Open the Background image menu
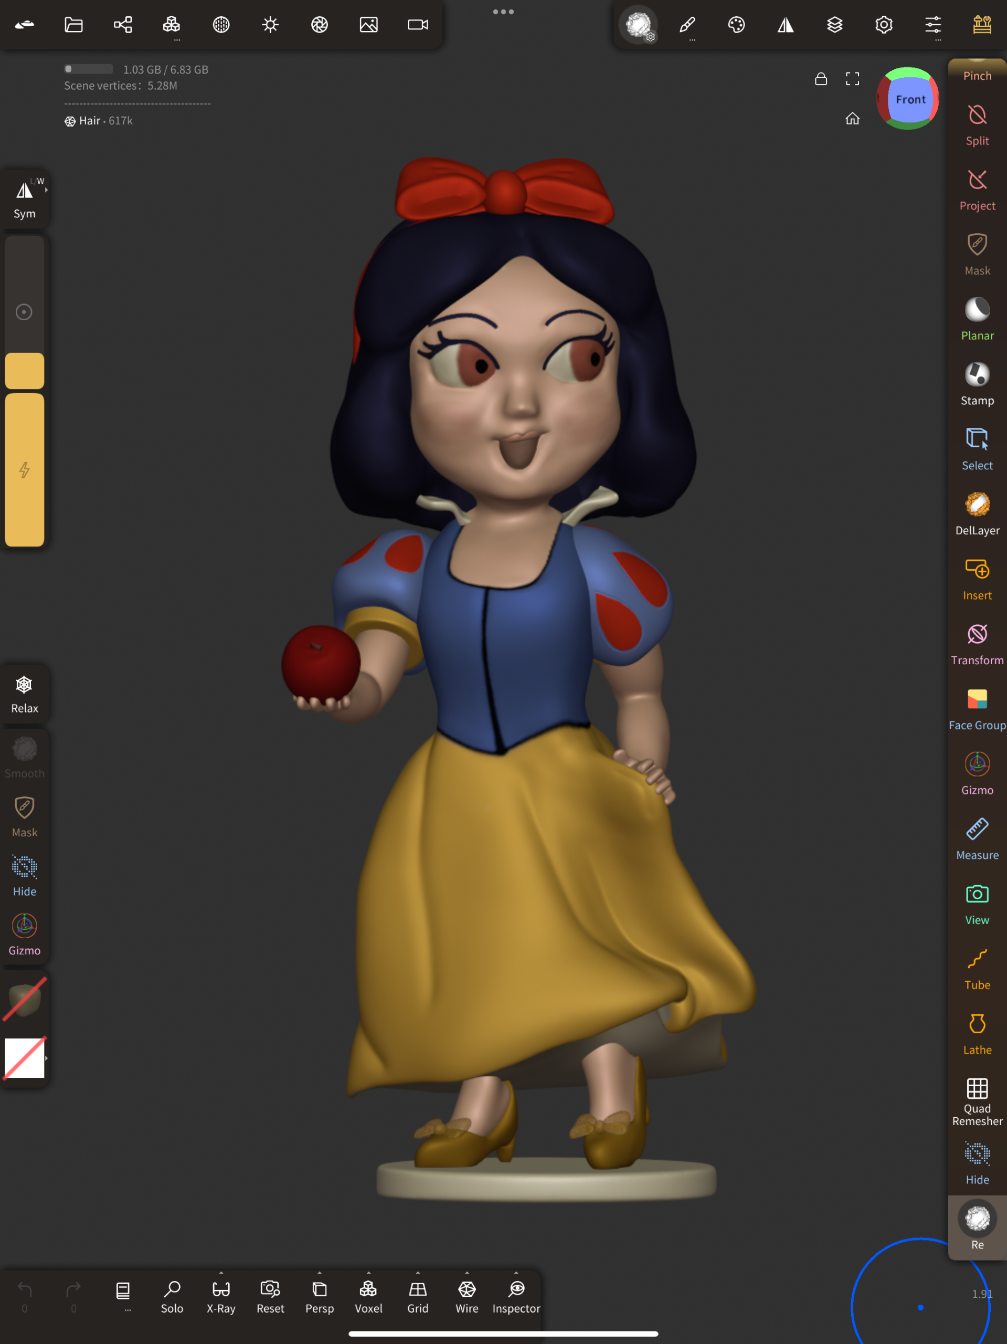The image size is (1007, 1344). pos(369,25)
